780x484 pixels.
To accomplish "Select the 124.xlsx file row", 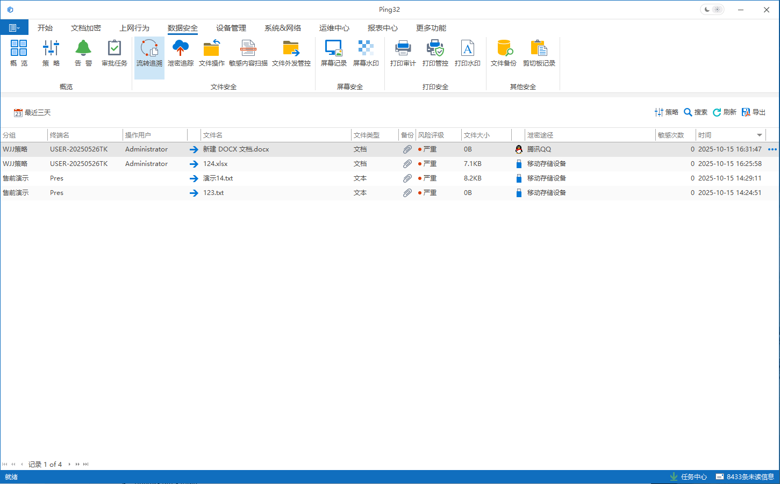I will pos(216,164).
